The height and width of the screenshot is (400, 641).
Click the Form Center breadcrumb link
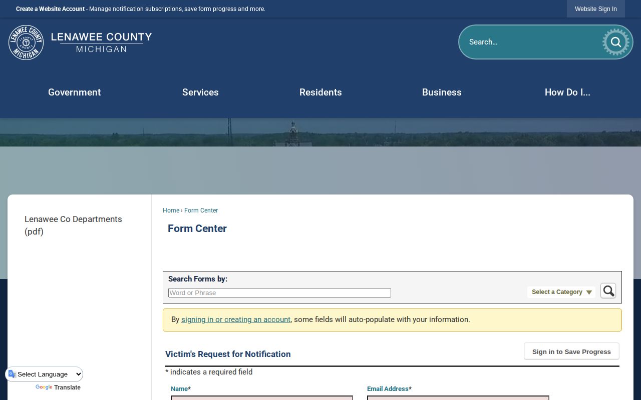click(x=201, y=210)
